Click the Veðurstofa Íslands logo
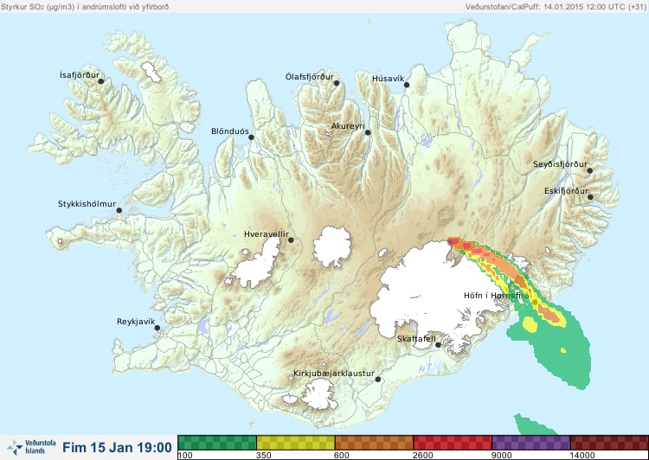 (x=32, y=447)
